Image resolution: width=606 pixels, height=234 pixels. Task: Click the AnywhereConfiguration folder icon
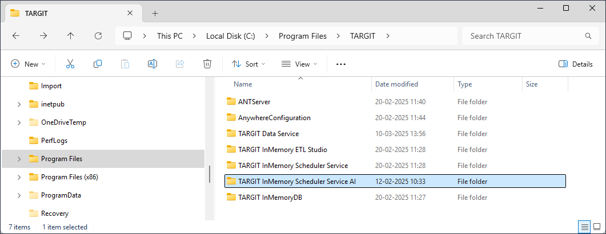[231, 117]
